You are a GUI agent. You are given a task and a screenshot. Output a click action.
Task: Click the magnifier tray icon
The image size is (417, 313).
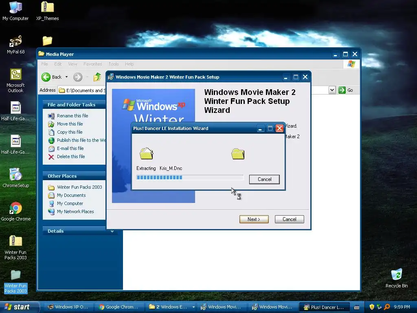pos(387,307)
